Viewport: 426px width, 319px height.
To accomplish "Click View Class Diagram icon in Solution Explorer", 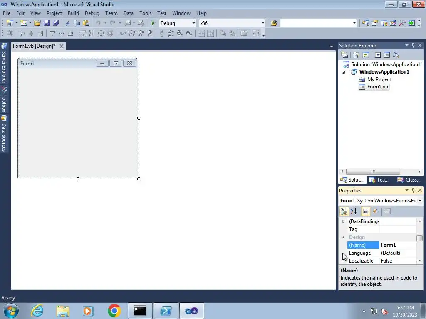I will pos(396,55).
